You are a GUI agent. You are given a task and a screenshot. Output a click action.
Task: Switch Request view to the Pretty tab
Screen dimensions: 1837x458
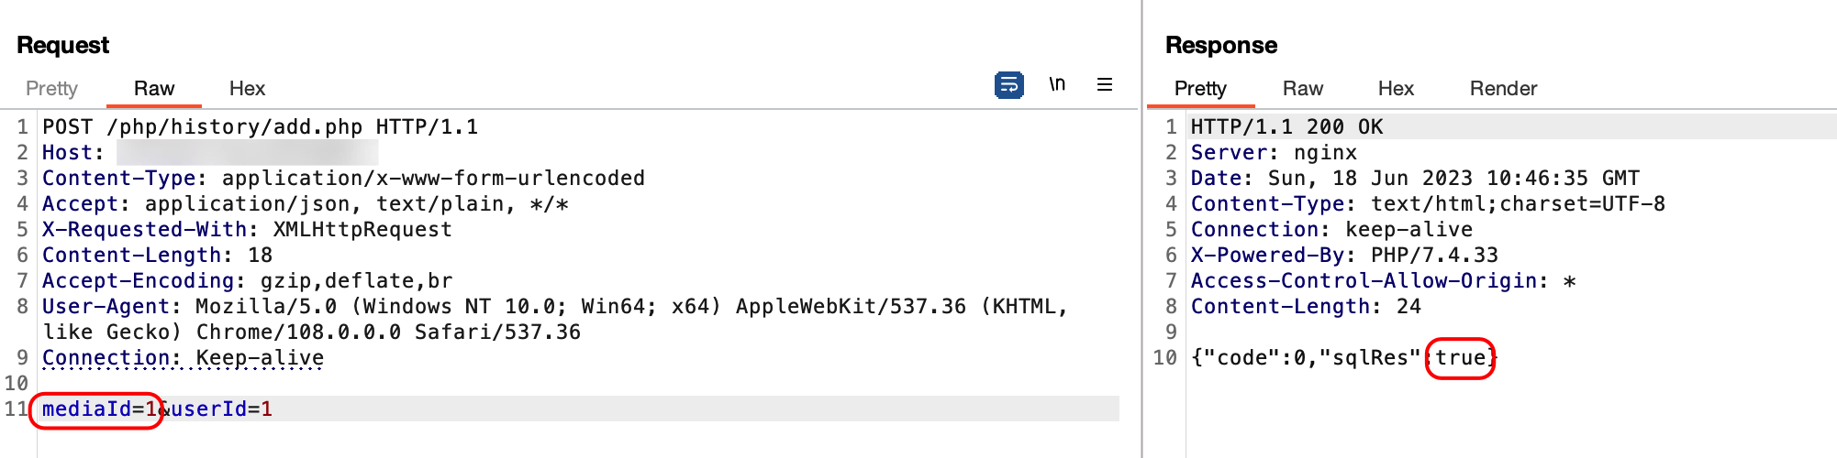(x=51, y=89)
